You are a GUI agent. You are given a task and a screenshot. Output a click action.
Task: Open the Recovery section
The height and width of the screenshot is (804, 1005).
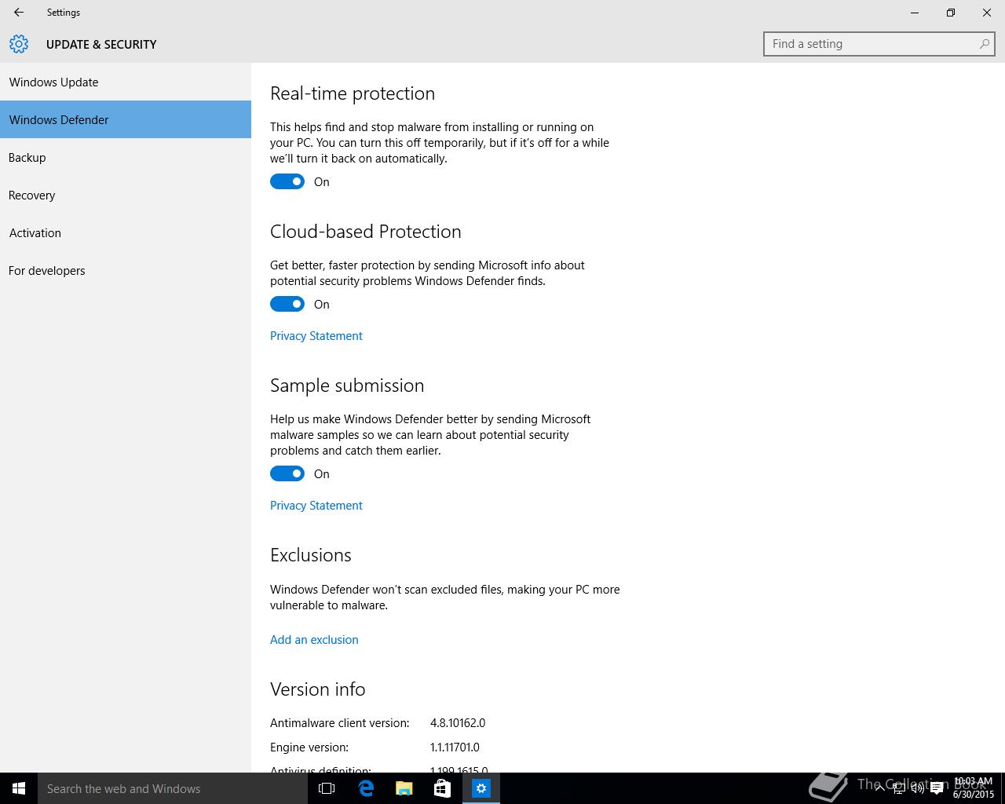point(126,195)
